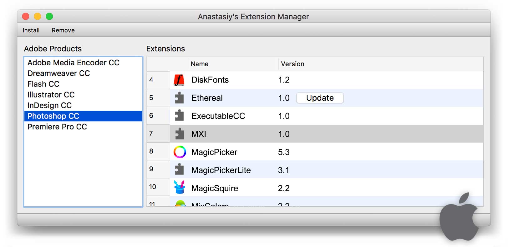The width and height of the screenshot is (508, 247).
Task: Click the DiskFonts red font icon
Action: pyautogui.click(x=179, y=80)
